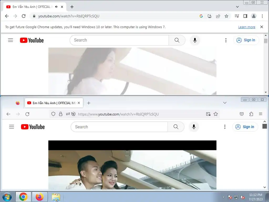This screenshot has height=202, width=269.
Task: Click YouTube logo in Firefox window
Action: [33, 127]
